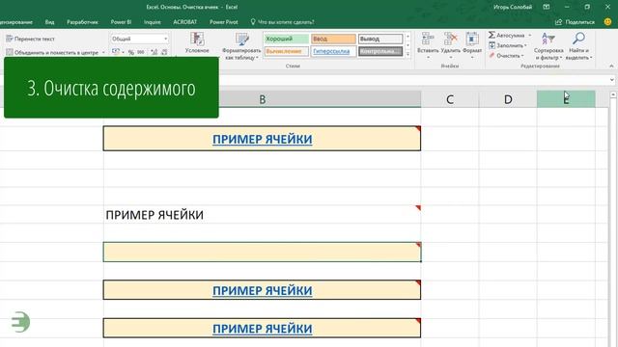Open the Clear (Очистить) eraser menu
This screenshot has height=347, width=618.
(506, 56)
